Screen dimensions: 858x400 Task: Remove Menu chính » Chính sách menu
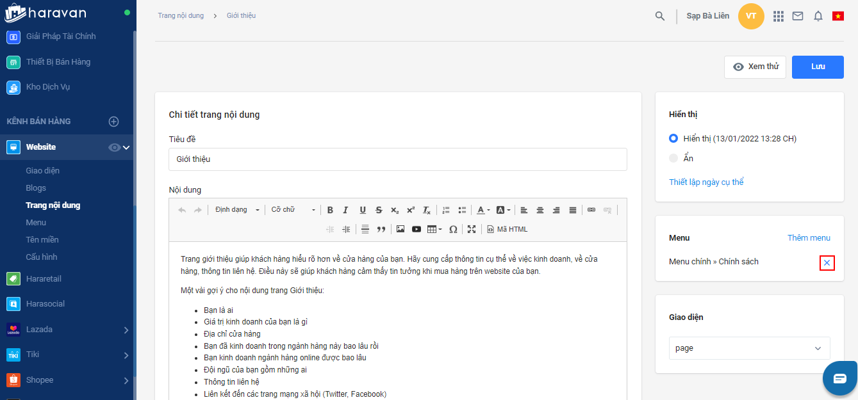(827, 263)
